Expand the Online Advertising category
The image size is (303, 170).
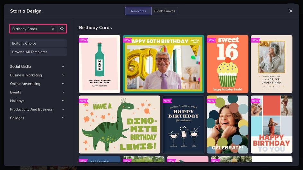37,84
